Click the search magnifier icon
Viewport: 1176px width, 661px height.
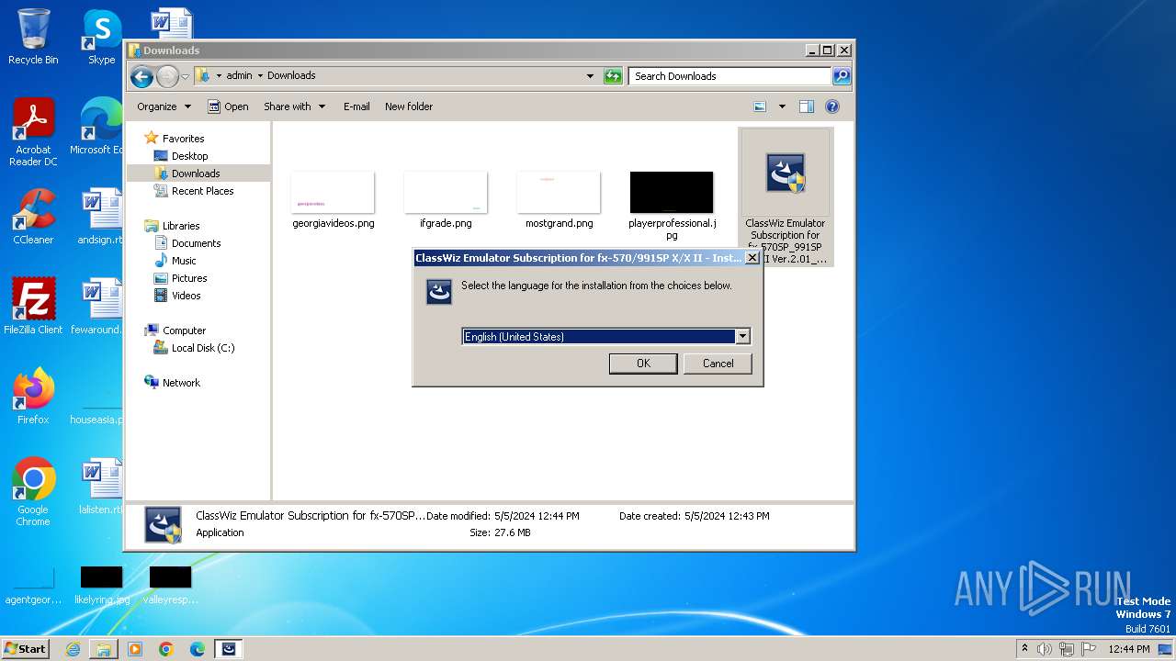[x=842, y=76]
